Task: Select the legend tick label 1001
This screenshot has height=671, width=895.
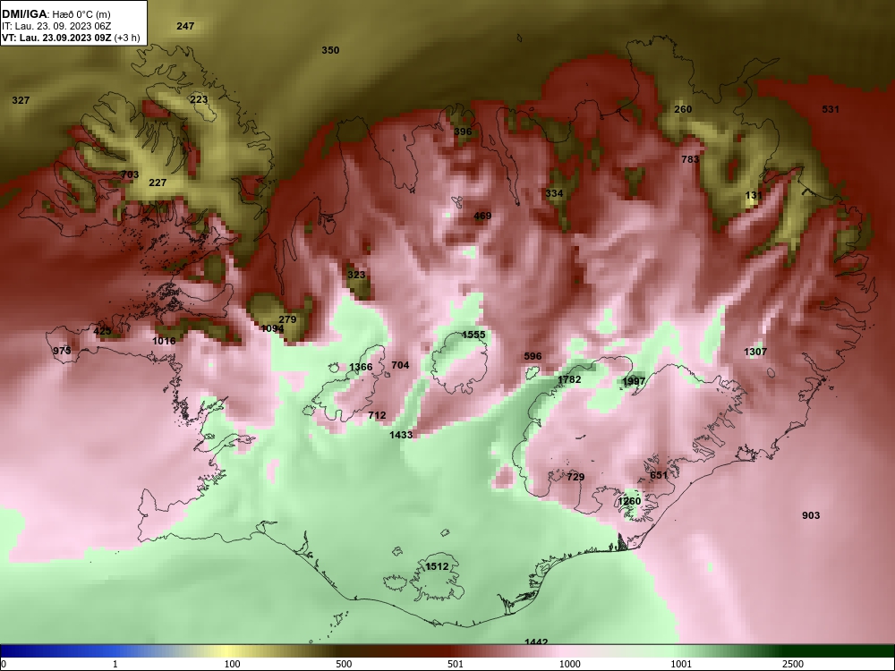Action: (x=681, y=664)
